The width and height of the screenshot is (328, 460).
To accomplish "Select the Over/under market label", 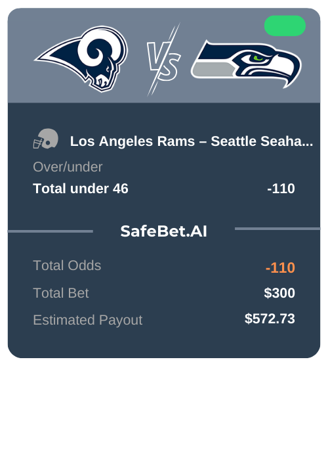I will click(68, 167).
